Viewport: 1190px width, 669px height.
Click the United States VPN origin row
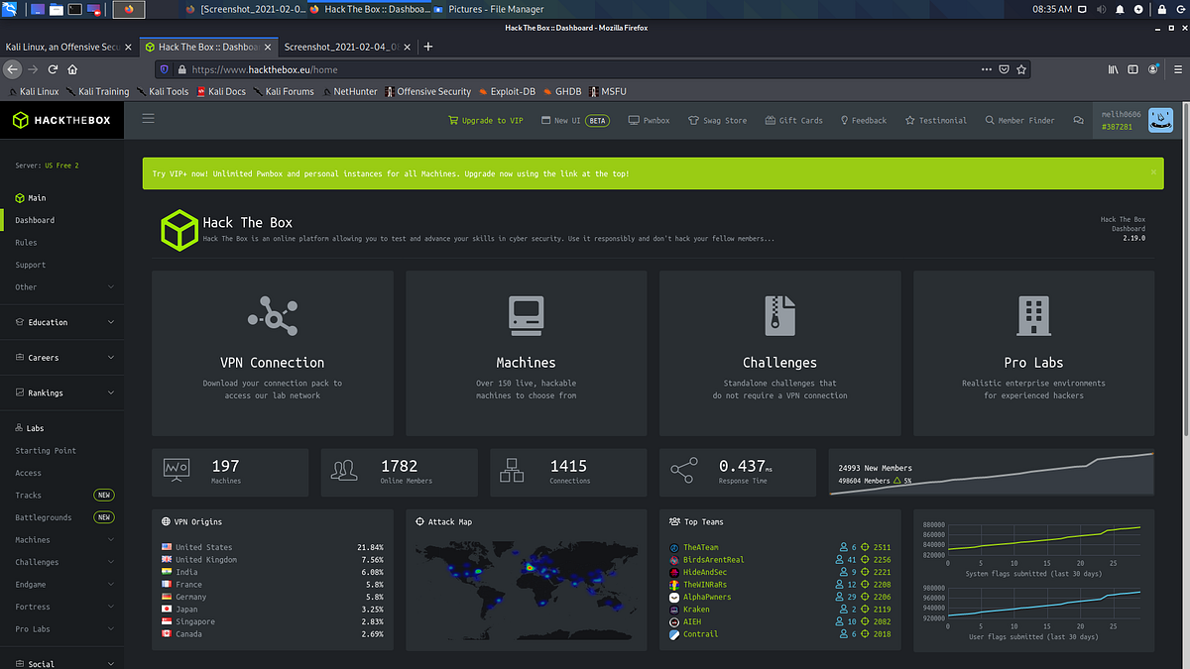273,547
